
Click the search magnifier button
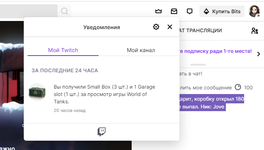64,11
